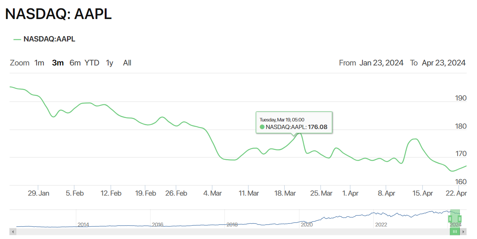Select the 3m zoom range

click(x=58, y=63)
